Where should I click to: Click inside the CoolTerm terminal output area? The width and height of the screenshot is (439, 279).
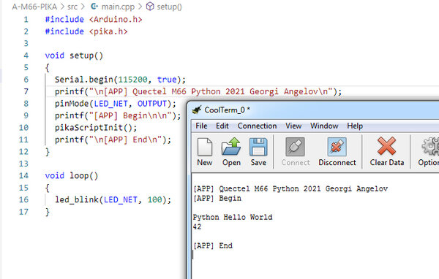click(x=315, y=226)
